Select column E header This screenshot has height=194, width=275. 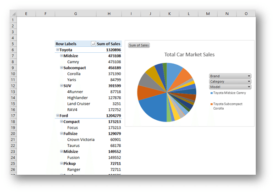(26, 14)
